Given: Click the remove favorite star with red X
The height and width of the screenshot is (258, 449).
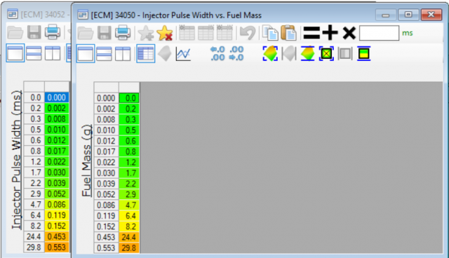Looking at the screenshot, I should click(x=165, y=33).
